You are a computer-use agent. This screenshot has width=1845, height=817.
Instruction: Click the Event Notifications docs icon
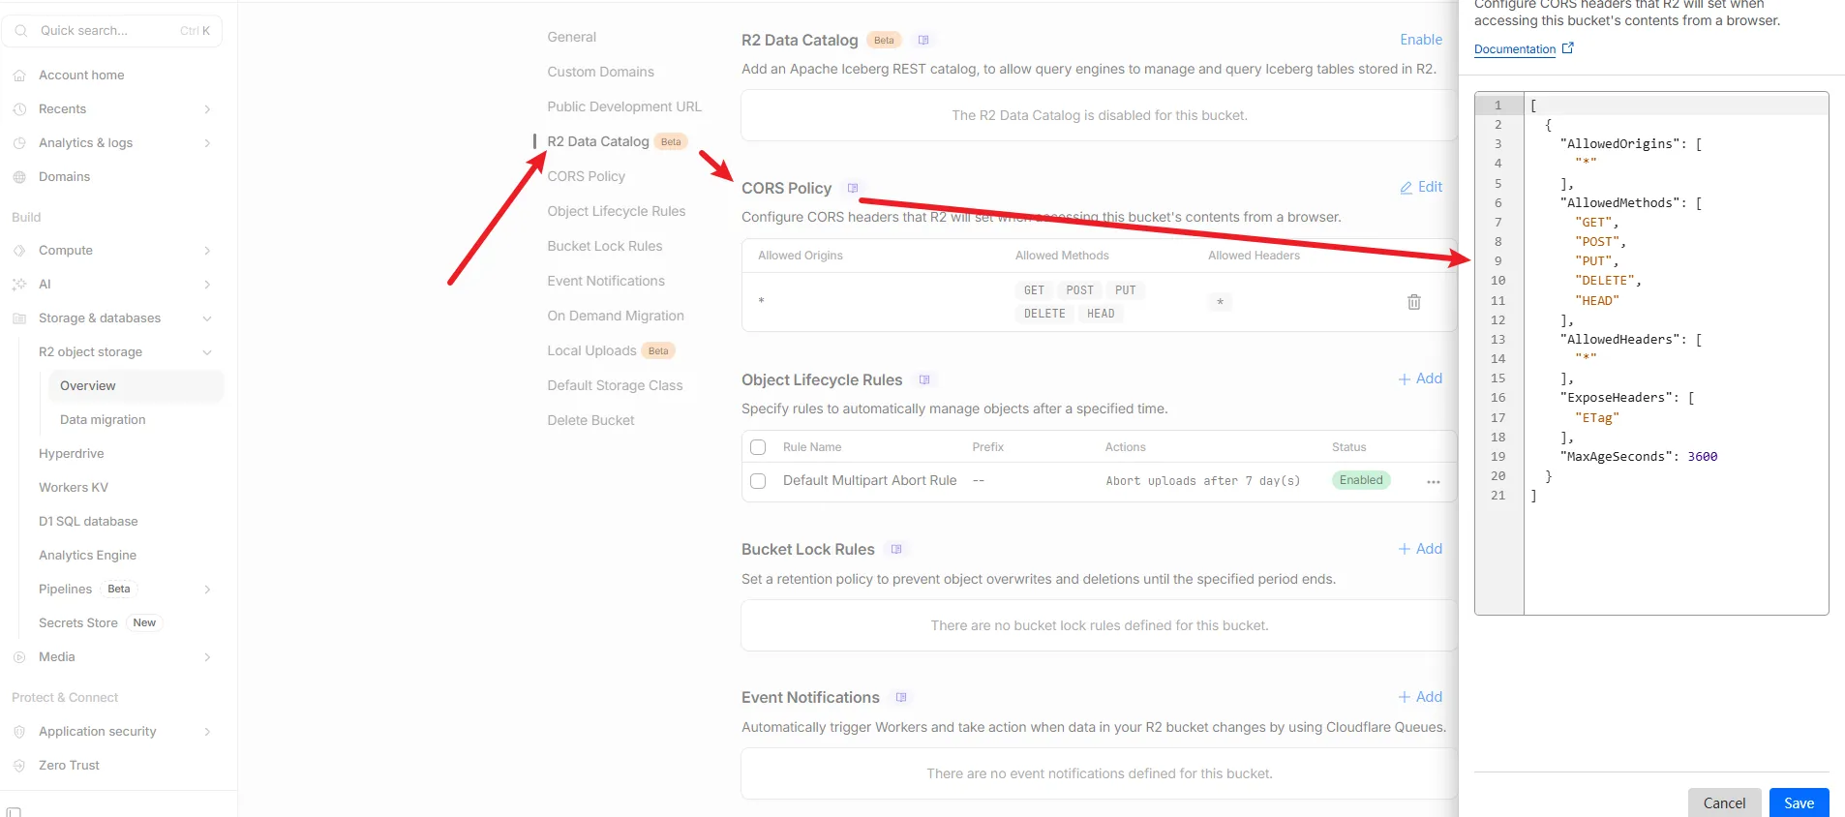(901, 697)
